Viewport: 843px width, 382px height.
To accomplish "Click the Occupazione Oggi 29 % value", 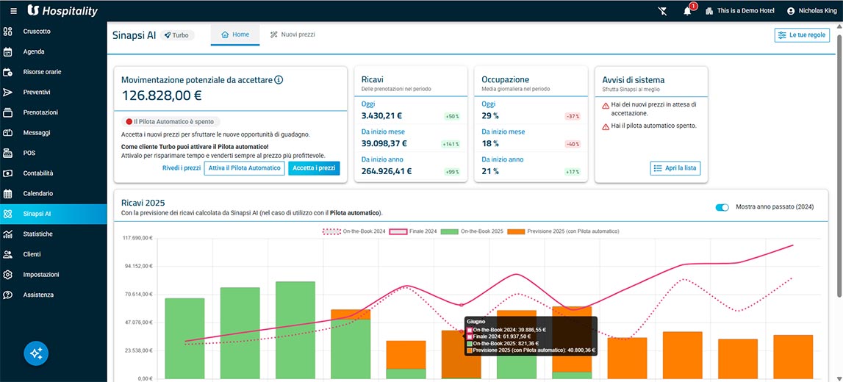I will (x=489, y=115).
